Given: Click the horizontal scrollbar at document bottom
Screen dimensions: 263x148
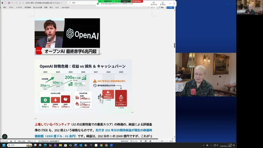Looking at the screenshot, I should (80, 139).
